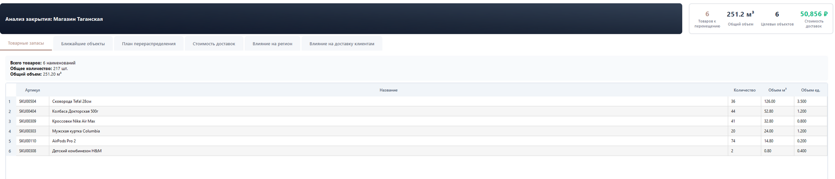Click the AirPods Pro 2 row
Screen dimensions: 835x179
point(64,141)
